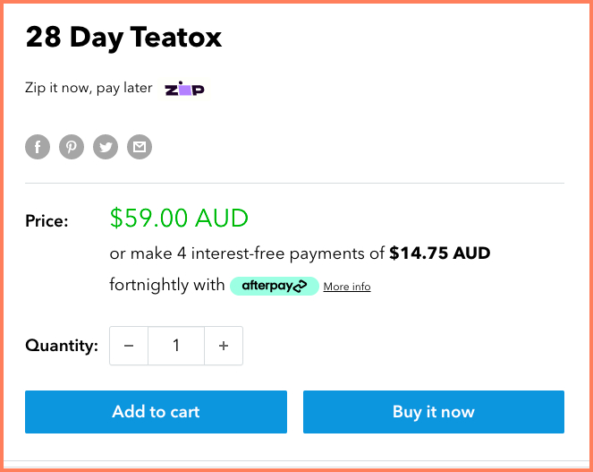This screenshot has width=593, height=472.
Task: Pin product on Pinterest
Action: (72, 147)
